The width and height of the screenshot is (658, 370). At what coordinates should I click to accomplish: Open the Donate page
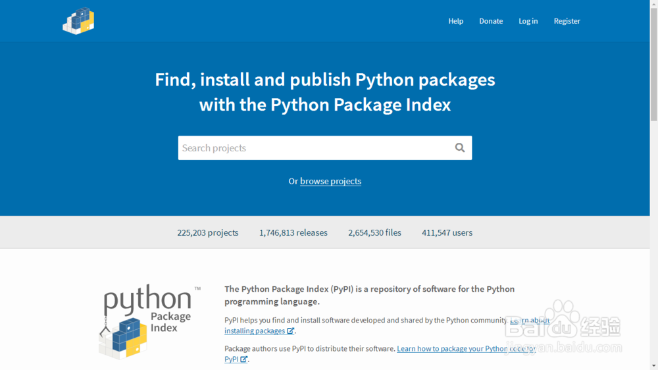491,21
